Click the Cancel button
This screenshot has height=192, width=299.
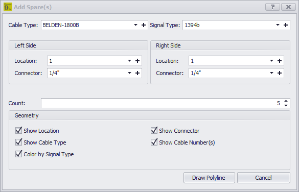[x=264, y=178]
